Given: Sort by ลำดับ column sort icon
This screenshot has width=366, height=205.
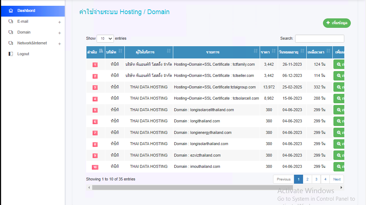Looking at the screenshot, I should click(101, 51).
